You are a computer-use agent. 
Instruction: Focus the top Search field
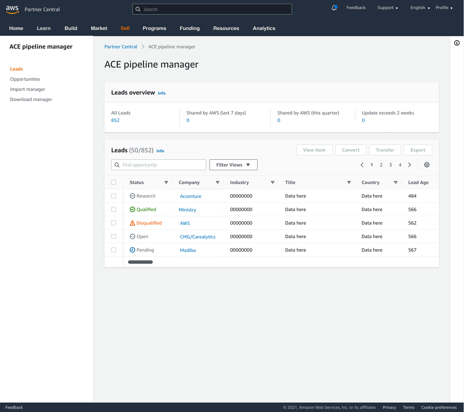point(212,9)
